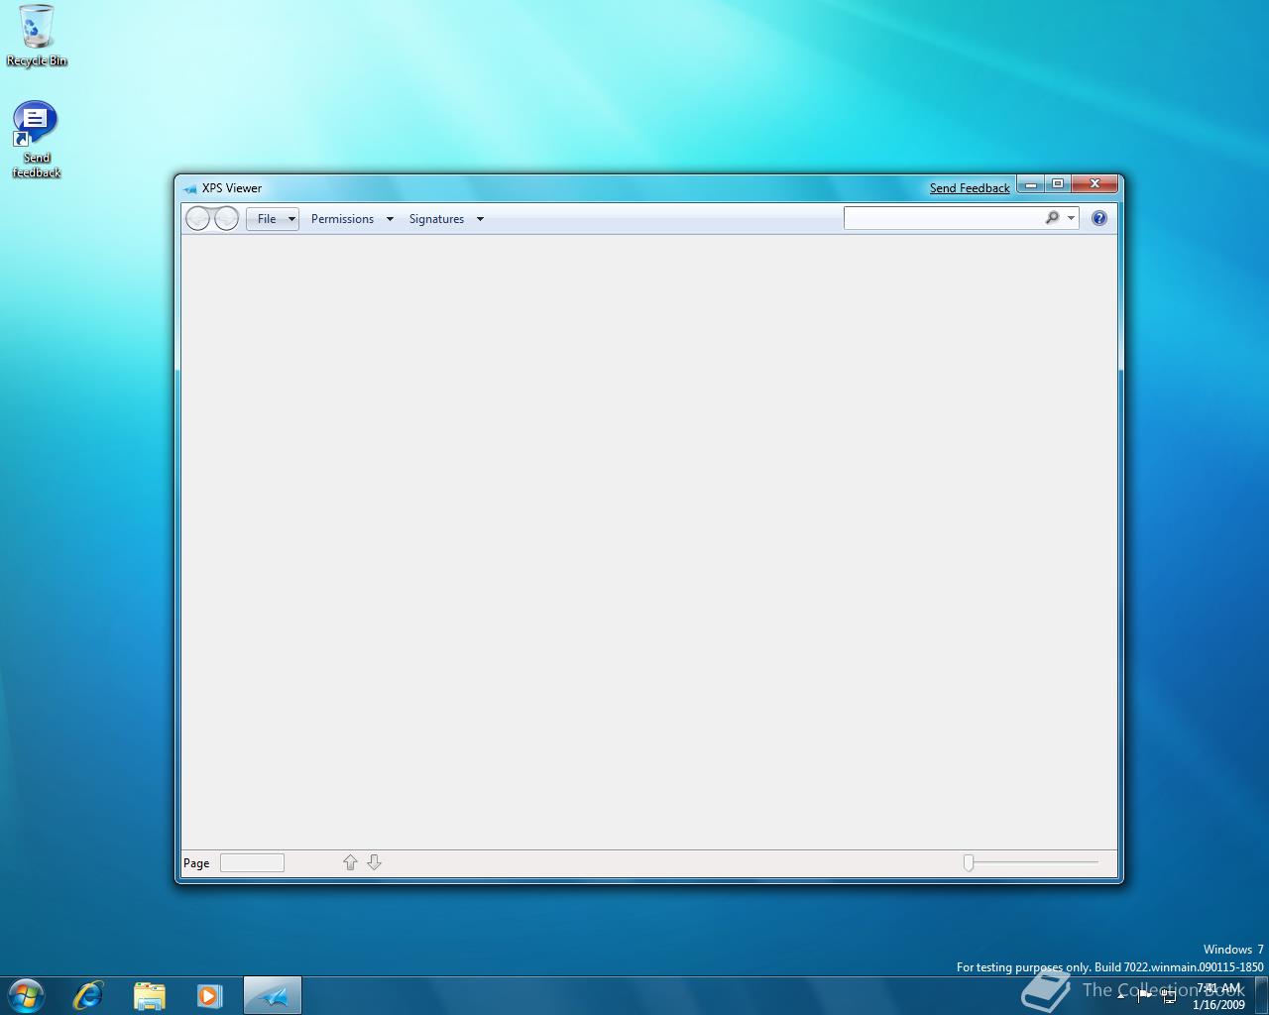1269x1015 pixels.
Task: Focus the search text field
Action: (942, 218)
